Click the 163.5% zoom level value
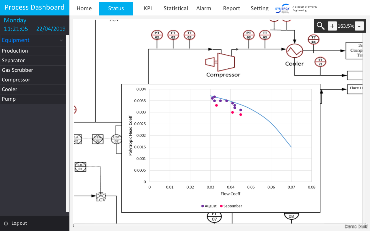 [x=346, y=26]
